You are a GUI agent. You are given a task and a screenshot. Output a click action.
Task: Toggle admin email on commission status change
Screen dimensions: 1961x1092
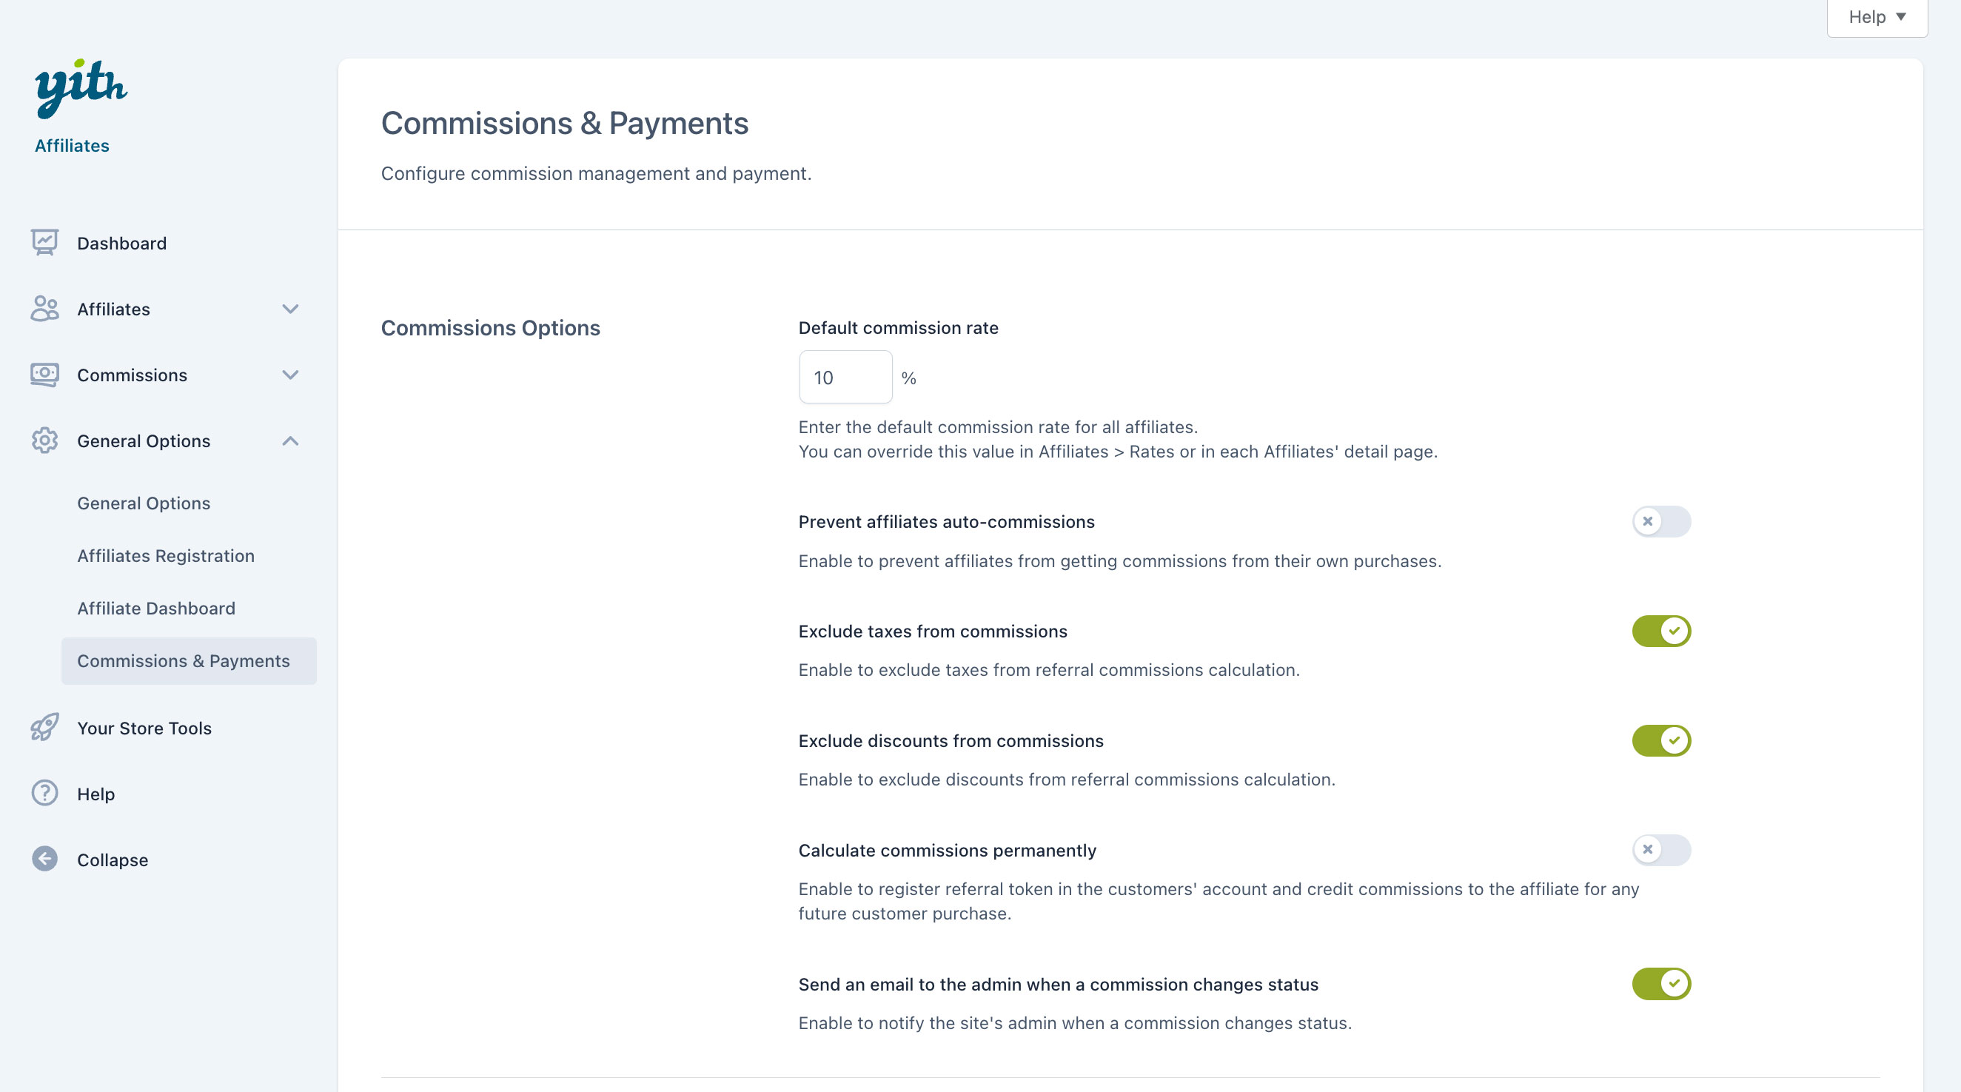(x=1661, y=984)
